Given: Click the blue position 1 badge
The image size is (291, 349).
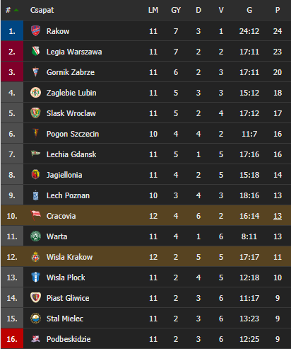Looking at the screenshot, I should pos(12,31).
